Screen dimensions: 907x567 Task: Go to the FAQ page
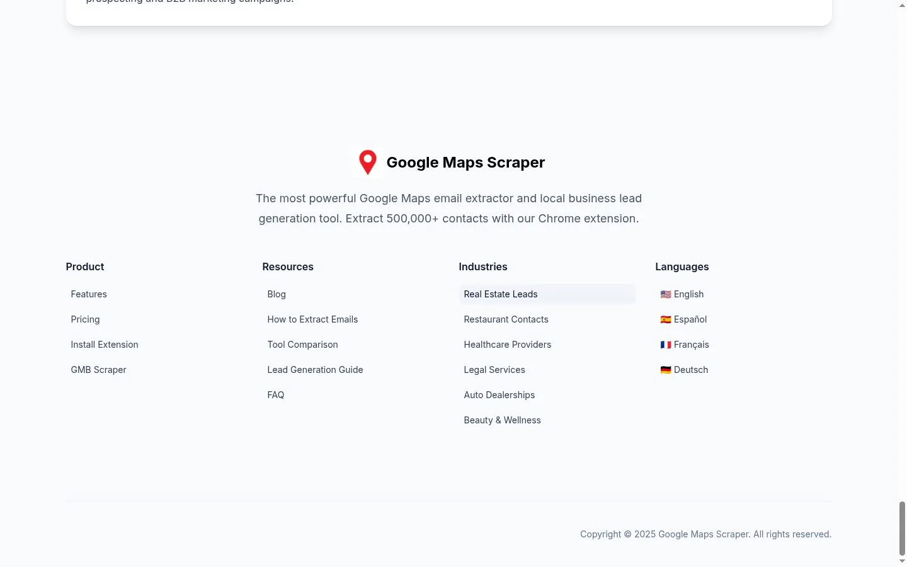[x=276, y=395]
